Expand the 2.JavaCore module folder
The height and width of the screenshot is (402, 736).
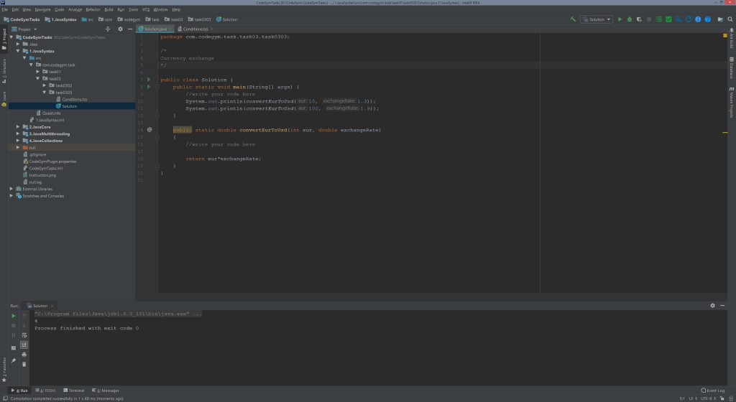pyautogui.click(x=18, y=127)
